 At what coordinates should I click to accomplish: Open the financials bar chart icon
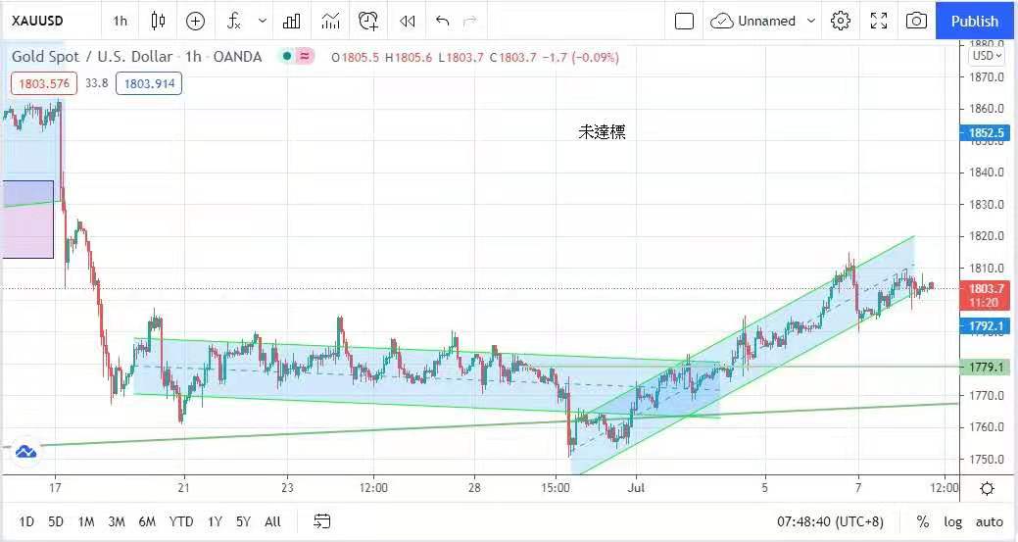[x=292, y=21]
